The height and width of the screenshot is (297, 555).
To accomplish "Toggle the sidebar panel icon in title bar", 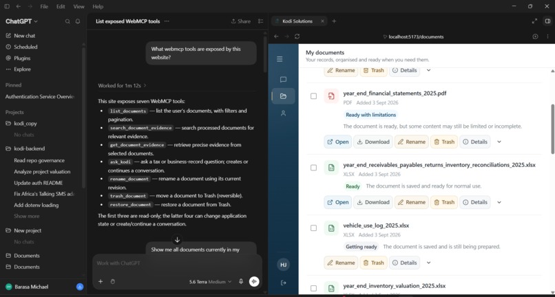I will coord(7,6).
